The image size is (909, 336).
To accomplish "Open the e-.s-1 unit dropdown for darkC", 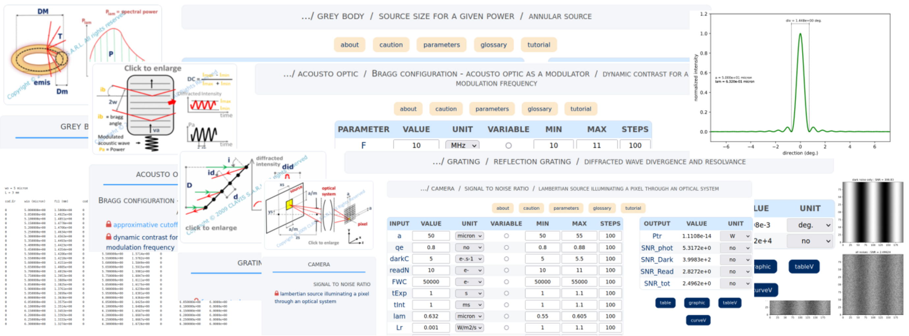I will (x=469, y=258).
